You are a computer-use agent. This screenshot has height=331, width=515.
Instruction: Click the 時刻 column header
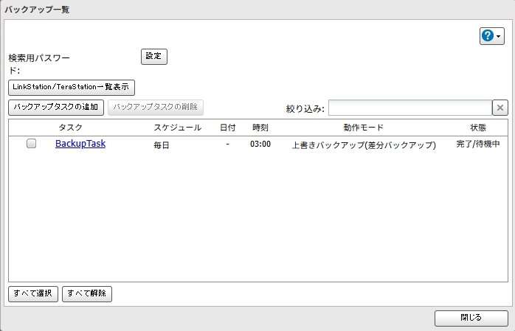(x=260, y=128)
